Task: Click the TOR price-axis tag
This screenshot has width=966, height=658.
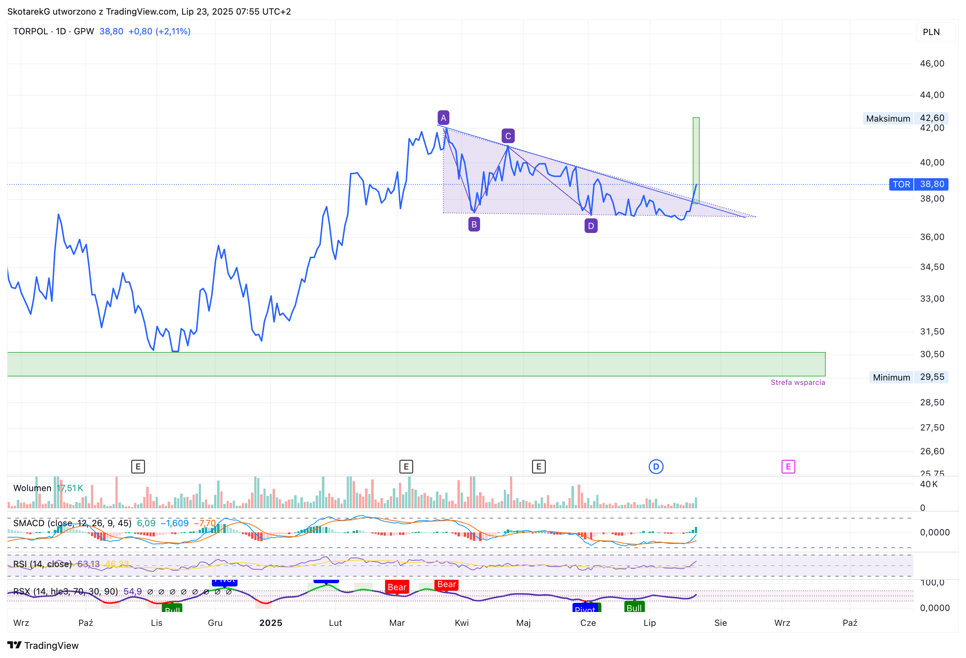Action: click(901, 184)
